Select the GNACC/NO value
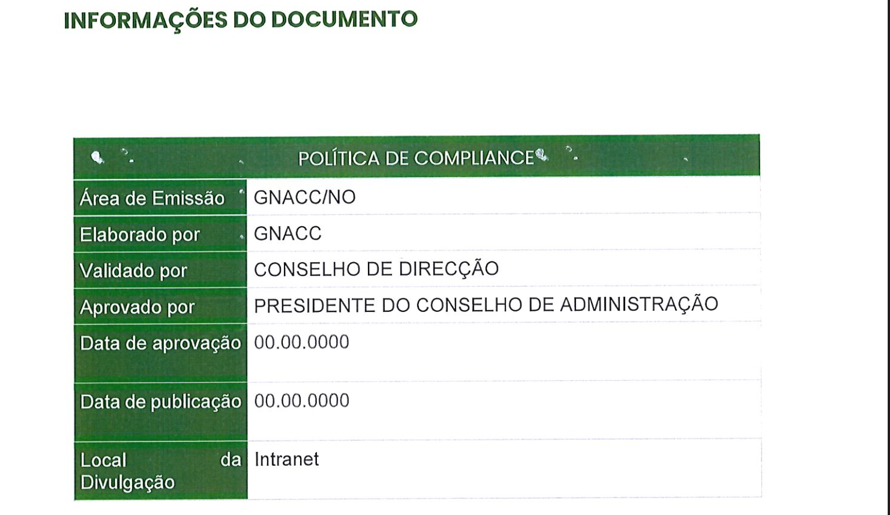The width and height of the screenshot is (890, 515). coord(305,197)
